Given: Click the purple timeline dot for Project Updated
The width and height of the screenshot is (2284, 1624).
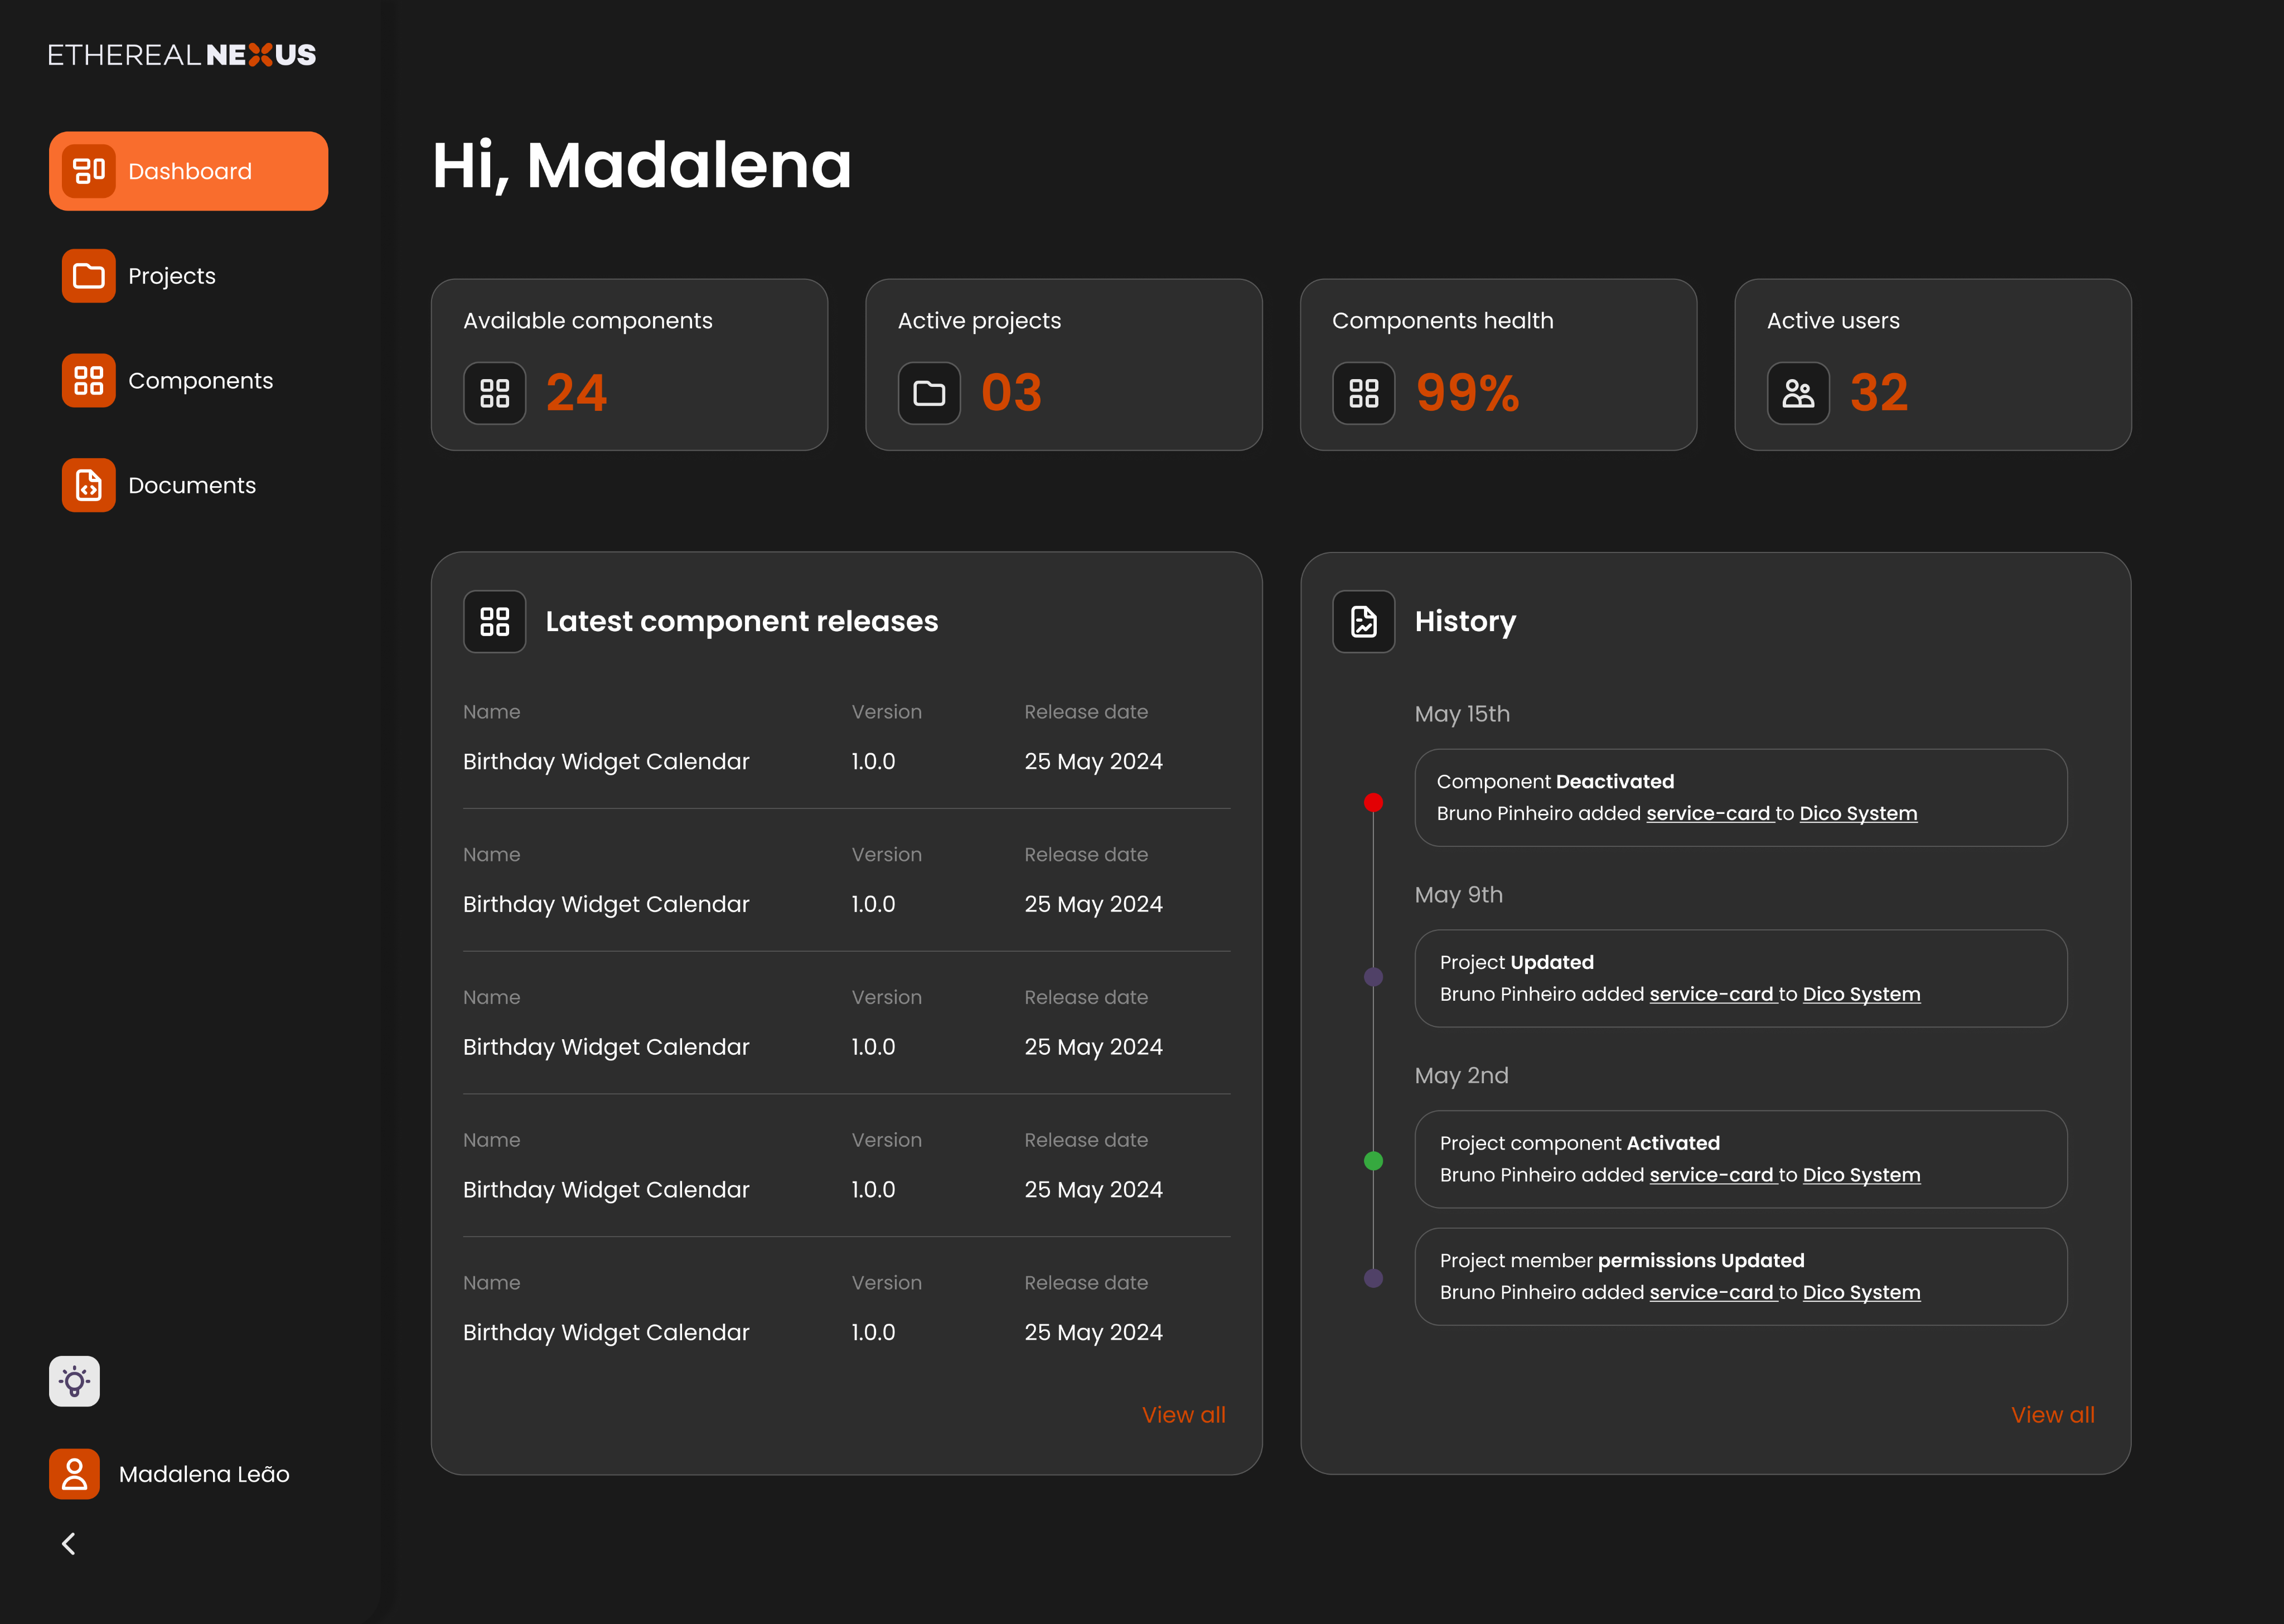Looking at the screenshot, I should click(1374, 977).
